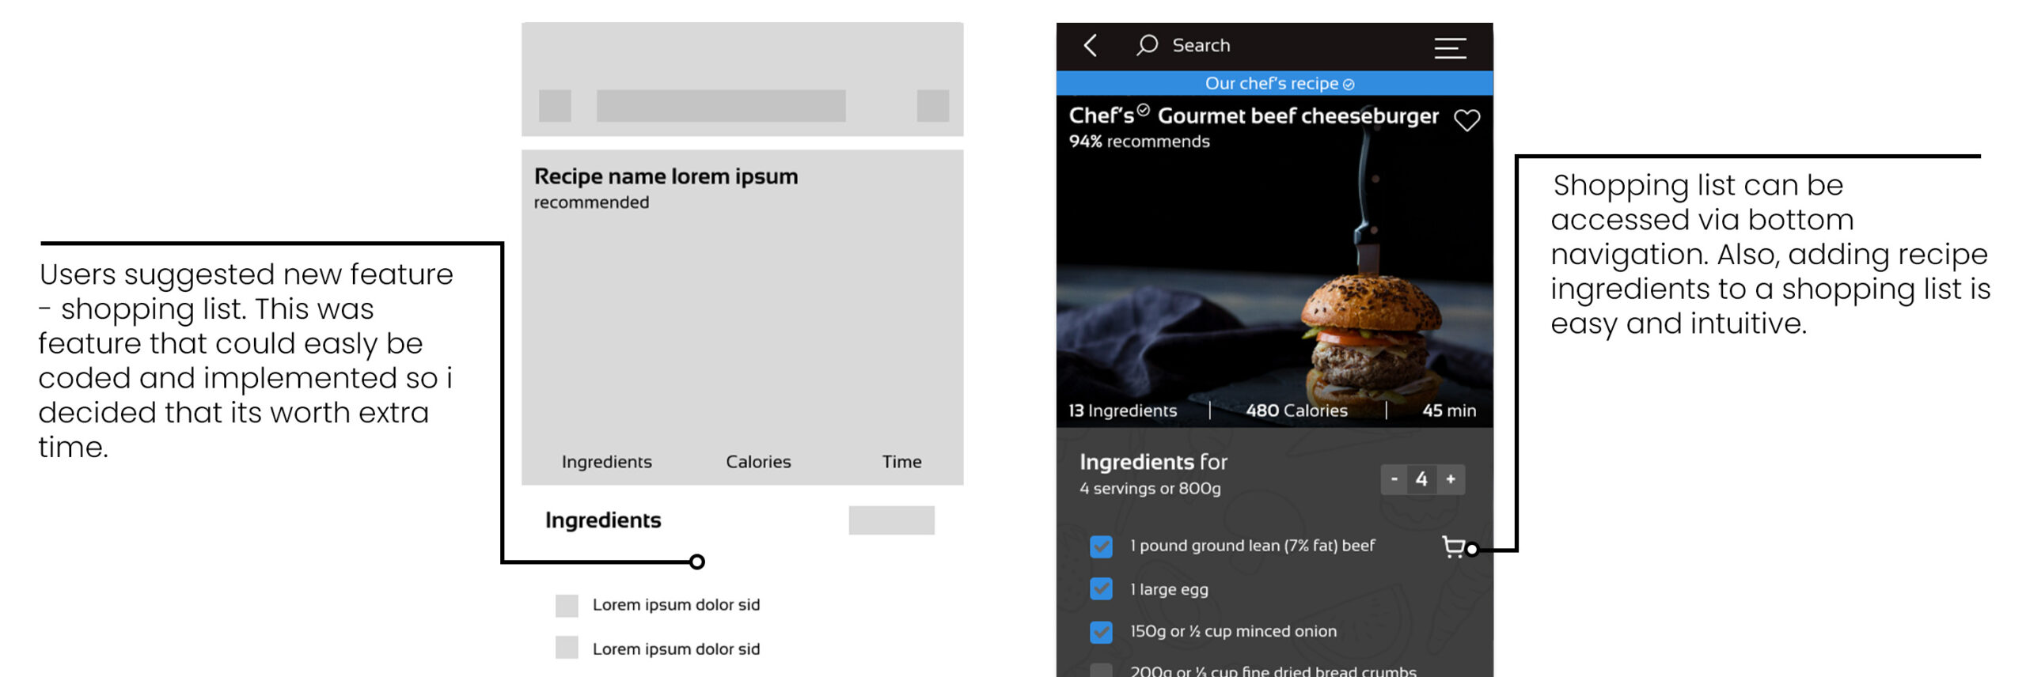Image resolution: width=2026 pixels, height=677 pixels.
Task: Click the shopping cart icon beside ground beef
Action: (1453, 547)
